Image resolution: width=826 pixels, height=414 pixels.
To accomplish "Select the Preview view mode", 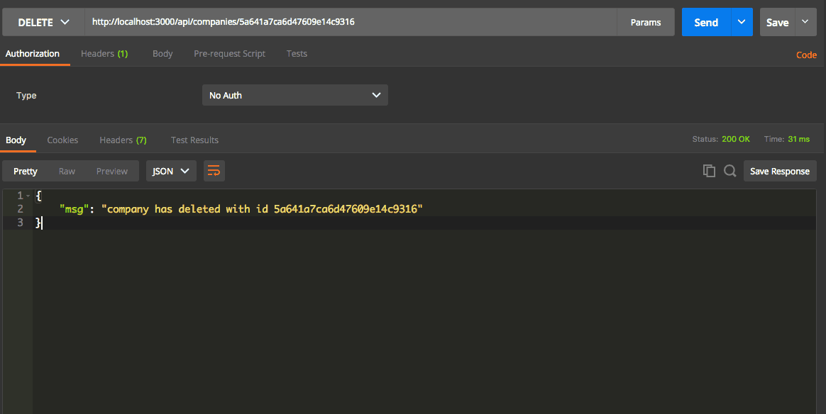I will point(111,171).
